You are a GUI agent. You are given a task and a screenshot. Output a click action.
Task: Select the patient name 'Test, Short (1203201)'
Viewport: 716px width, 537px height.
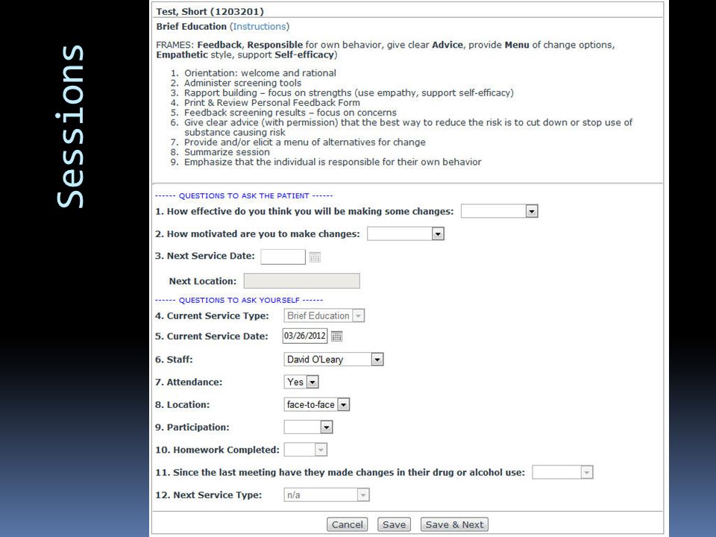pyautogui.click(x=210, y=11)
